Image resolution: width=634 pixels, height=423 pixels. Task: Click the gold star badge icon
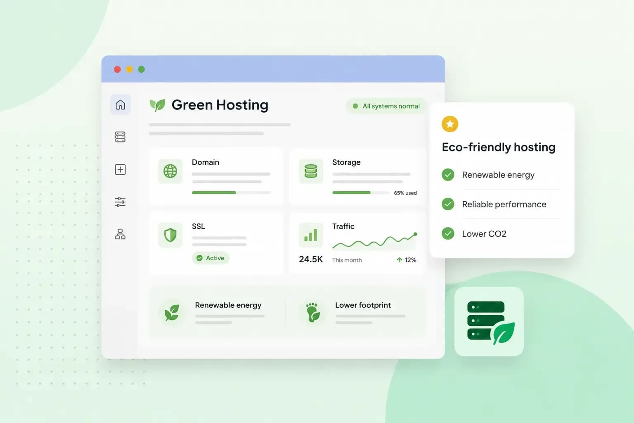point(450,124)
